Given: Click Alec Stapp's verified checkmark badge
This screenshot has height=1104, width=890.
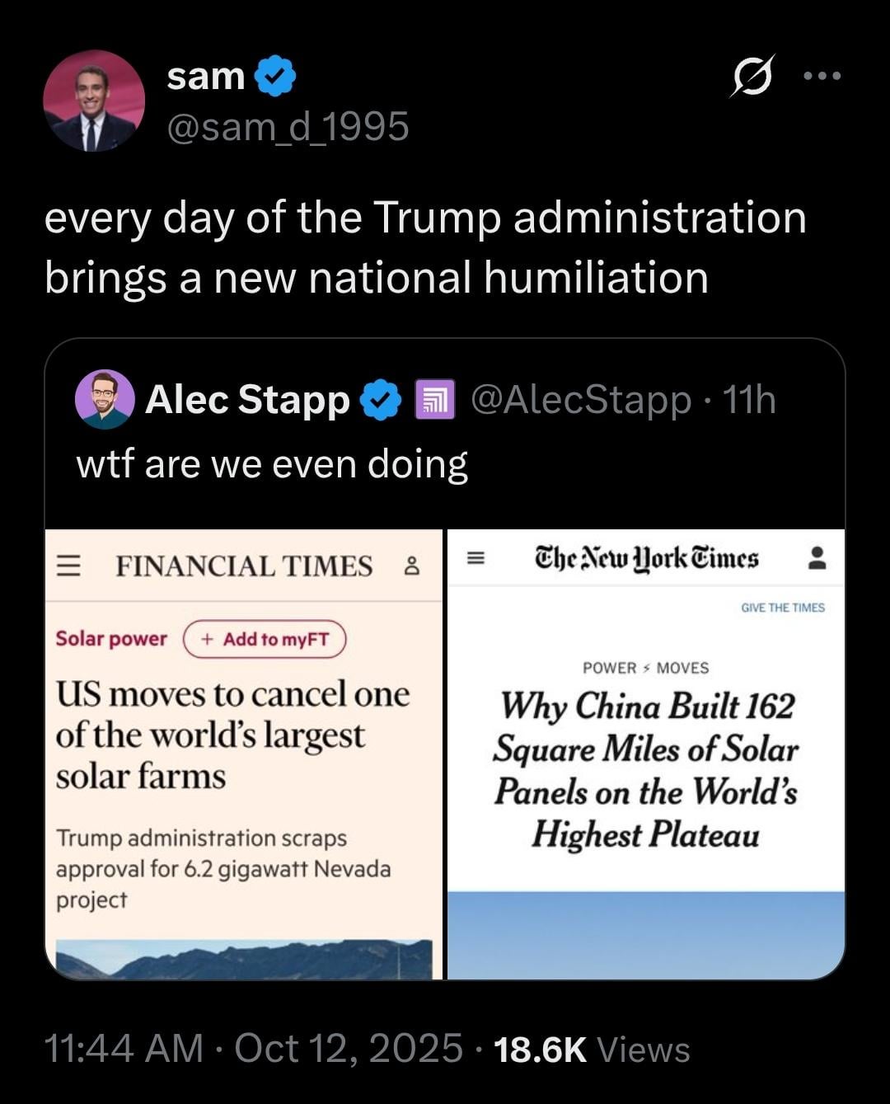Looking at the screenshot, I should click(381, 400).
